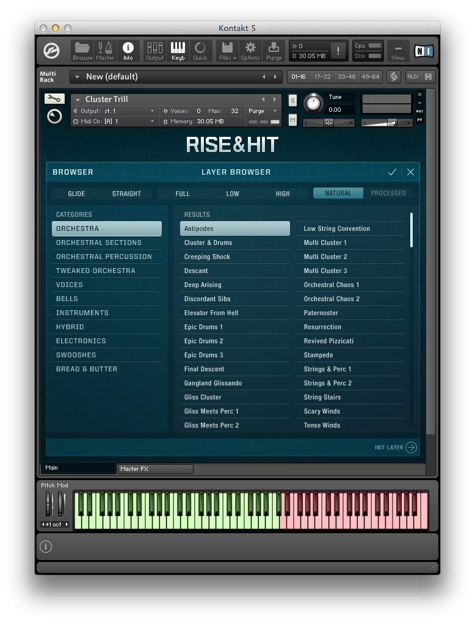Toggle the Keyb on-screen keyboard
The width and height of the screenshot is (475, 623).
pyautogui.click(x=178, y=51)
